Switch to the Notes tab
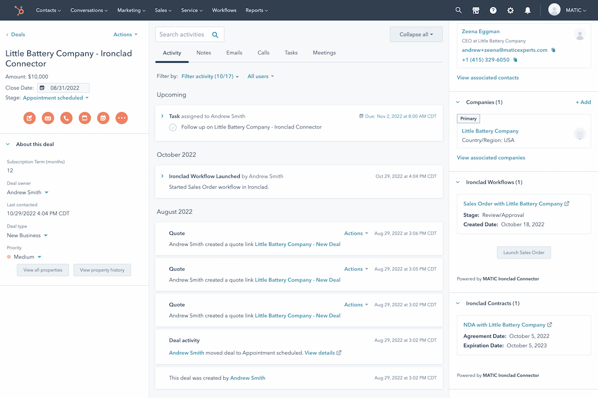The height and width of the screenshot is (398, 598). tap(203, 53)
